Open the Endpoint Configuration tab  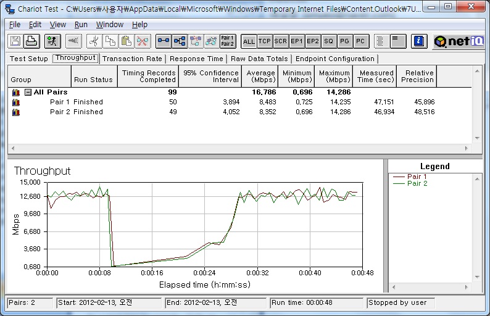click(335, 59)
